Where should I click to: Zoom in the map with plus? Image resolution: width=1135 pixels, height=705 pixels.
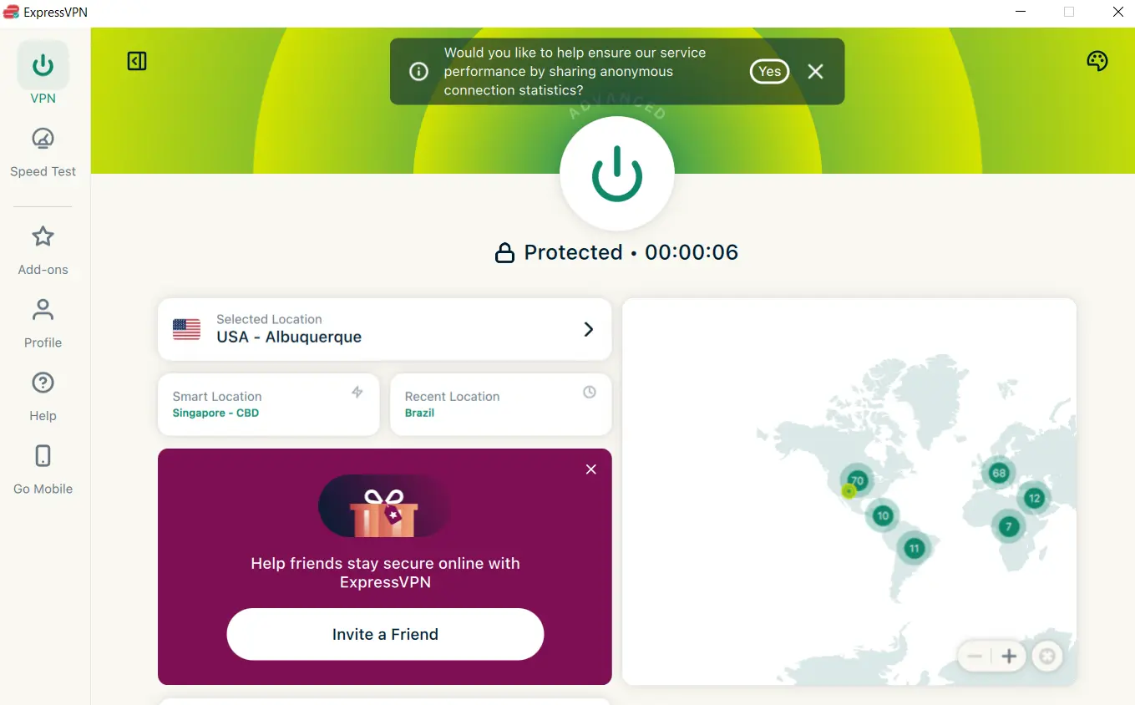(1009, 657)
